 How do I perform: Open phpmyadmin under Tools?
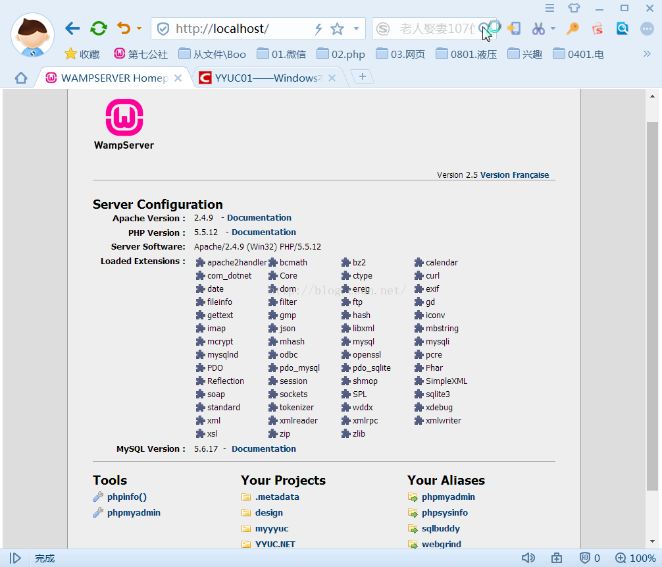(134, 512)
